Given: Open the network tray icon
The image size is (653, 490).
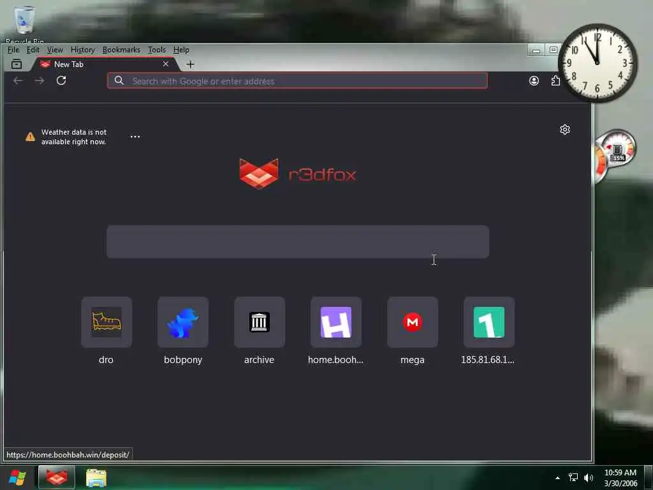Looking at the screenshot, I should coord(573,477).
